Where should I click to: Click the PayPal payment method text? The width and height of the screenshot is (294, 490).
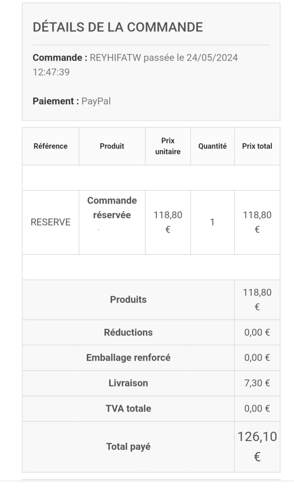click(96, 101)
